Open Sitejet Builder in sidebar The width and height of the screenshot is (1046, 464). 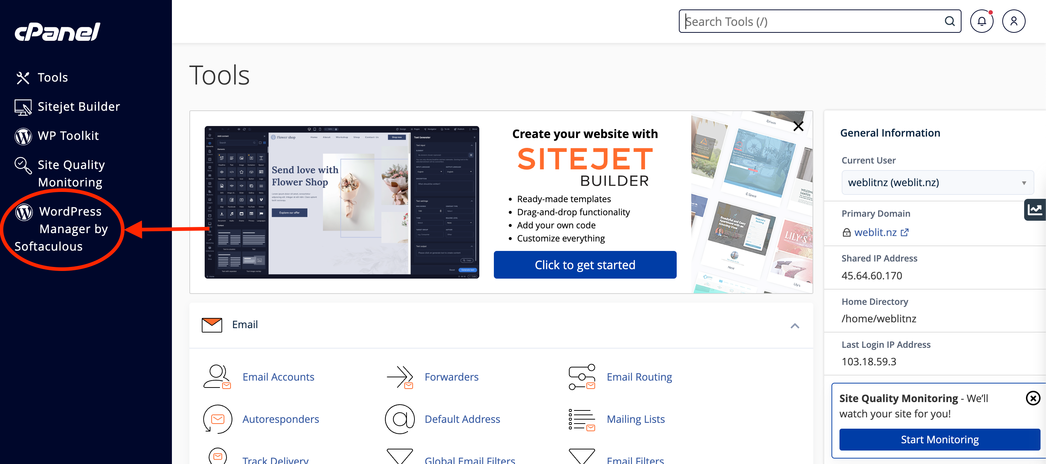point(79,107)
